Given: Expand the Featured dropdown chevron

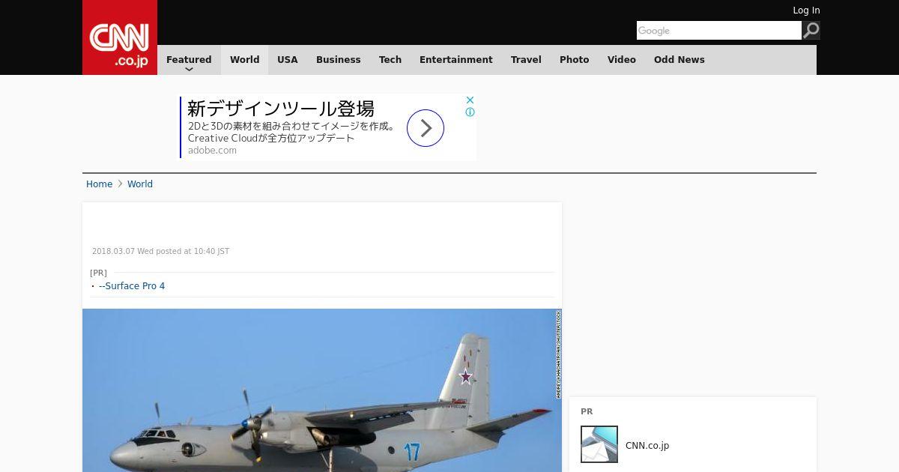Looking at the screenshot, I should [189, 69].
